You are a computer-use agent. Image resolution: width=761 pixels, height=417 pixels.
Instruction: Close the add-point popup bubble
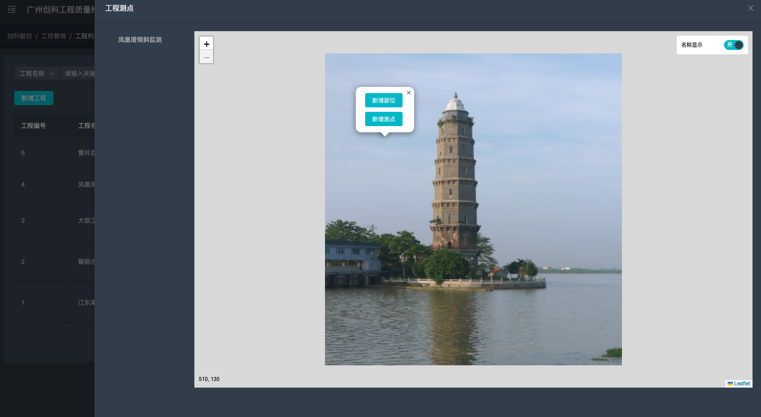(x=409, y=93)
